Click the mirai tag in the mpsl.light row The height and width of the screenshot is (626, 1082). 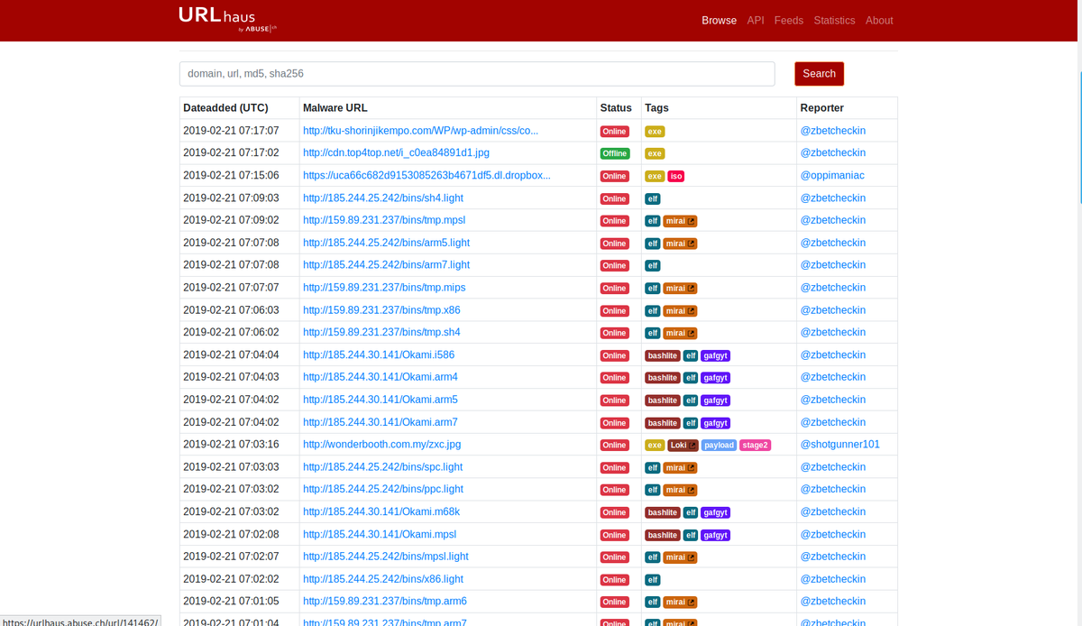[x=680, y=557]
